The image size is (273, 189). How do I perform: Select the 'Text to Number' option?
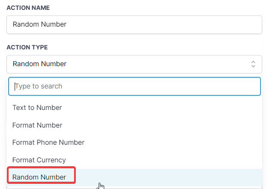pos(37,108)
